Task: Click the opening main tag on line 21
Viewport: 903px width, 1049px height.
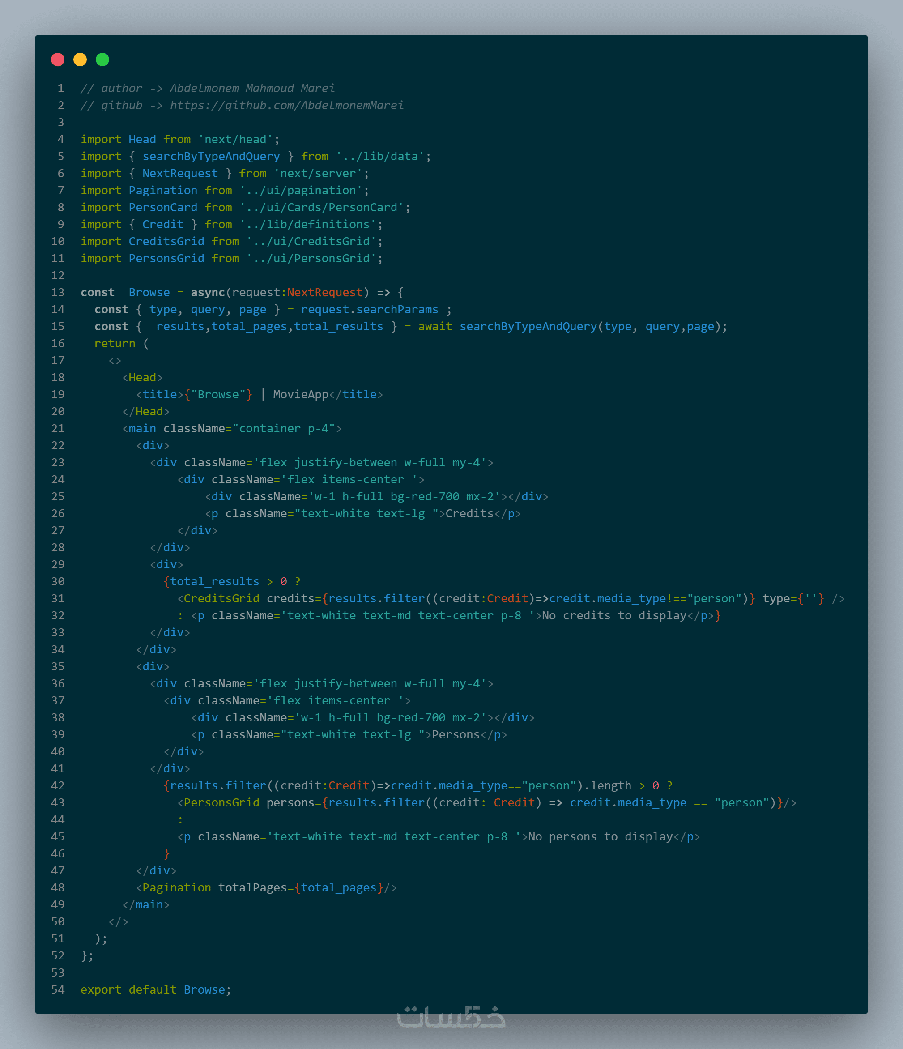Action: (x=142, y=429)
